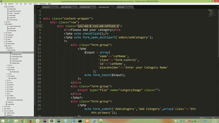Screen dimensions: 219x123
Task: Select Home - Copy.php in sidebar
Action: click(14, 13)
